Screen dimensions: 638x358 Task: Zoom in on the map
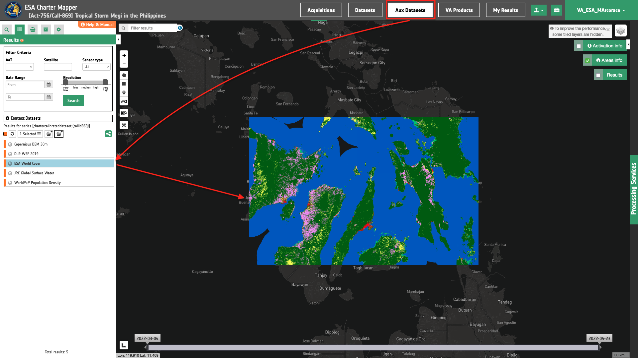124,55
